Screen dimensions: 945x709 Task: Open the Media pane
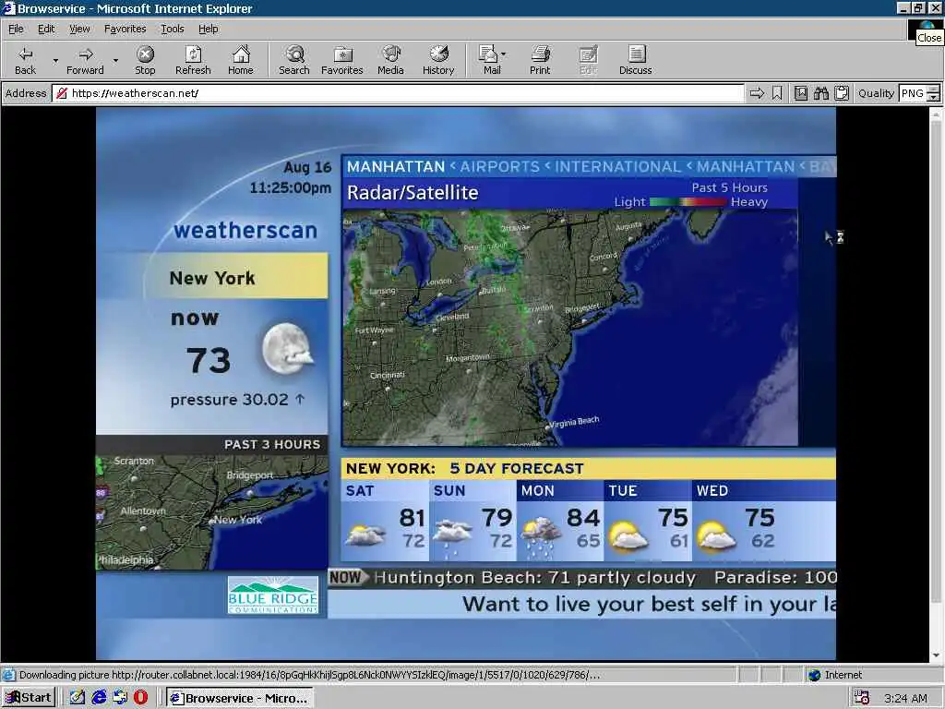[390, 61]
